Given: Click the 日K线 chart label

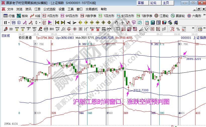Looking at the screenshot, I should tap(6, 36).
